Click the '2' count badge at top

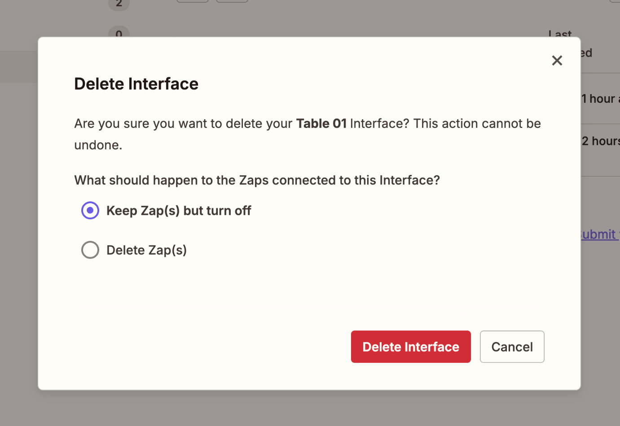pos(119,4)
